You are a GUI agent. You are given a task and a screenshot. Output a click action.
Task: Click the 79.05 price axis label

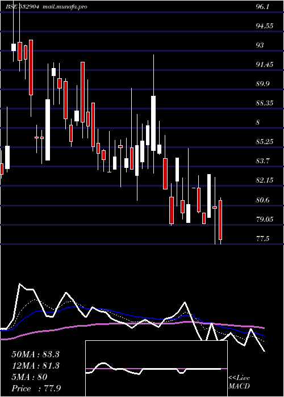click(x=265, y=219)
